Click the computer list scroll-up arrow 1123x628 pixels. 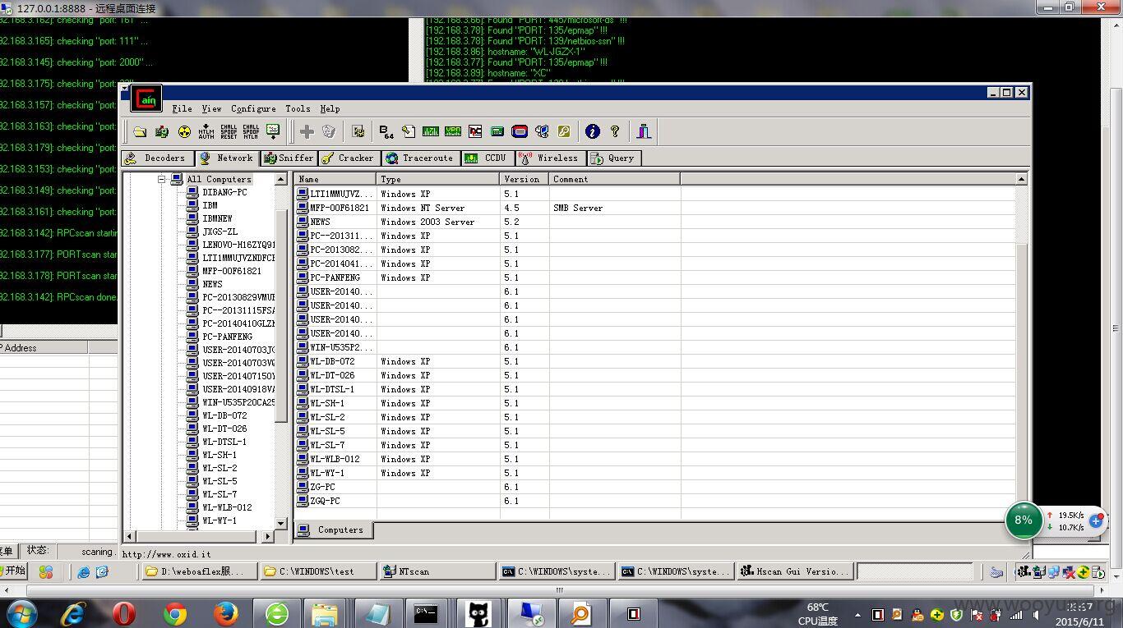(1021, 179)
